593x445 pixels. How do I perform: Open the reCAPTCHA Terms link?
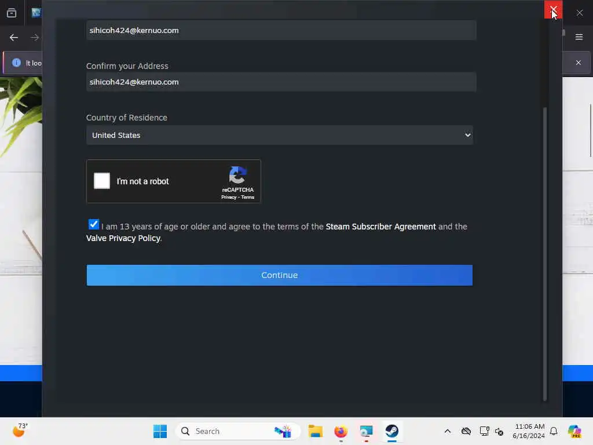[x=248, y=197]
